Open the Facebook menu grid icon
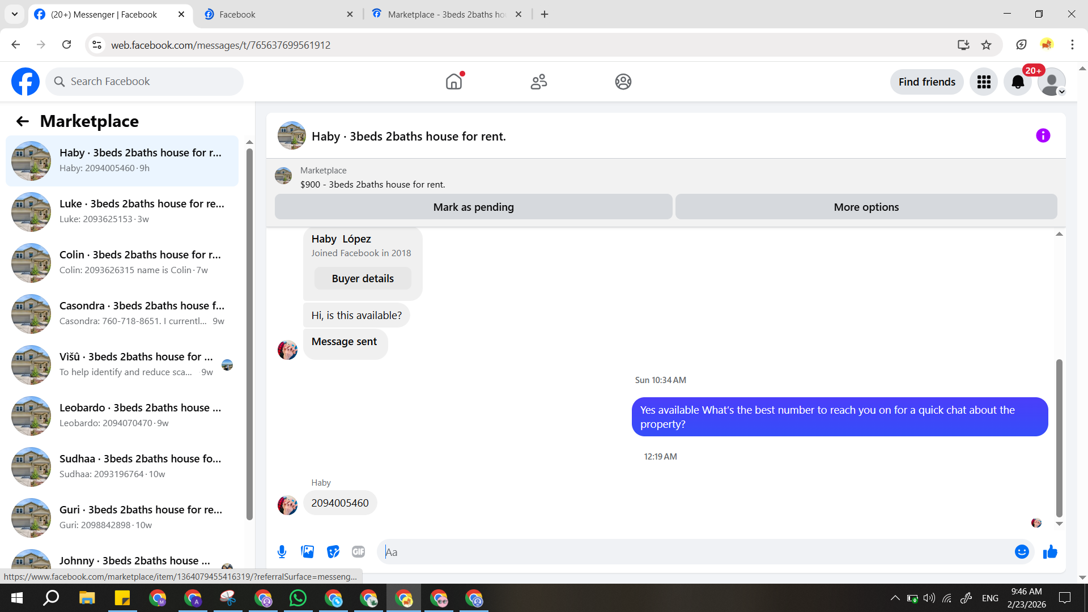 pos(984,82)
